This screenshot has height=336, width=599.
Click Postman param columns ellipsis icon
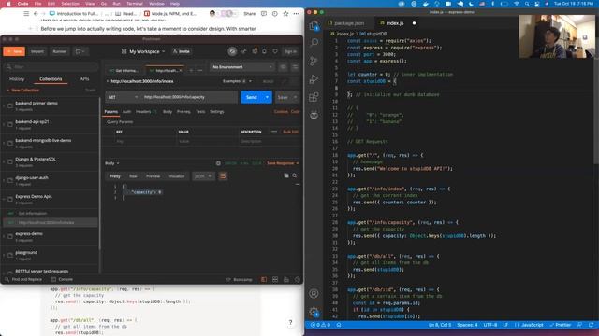pos(274,132)
